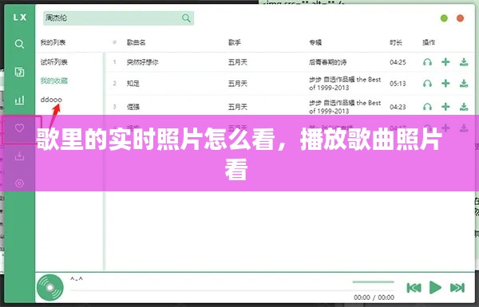Skip to the previous track

pos(414,288)
